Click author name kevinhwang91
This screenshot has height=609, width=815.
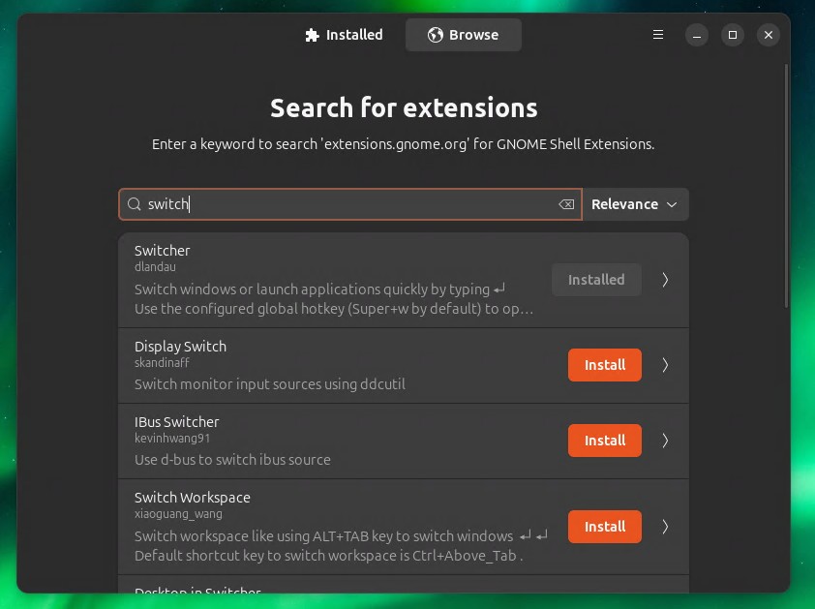pyautogui.click(x=172, y=438)
